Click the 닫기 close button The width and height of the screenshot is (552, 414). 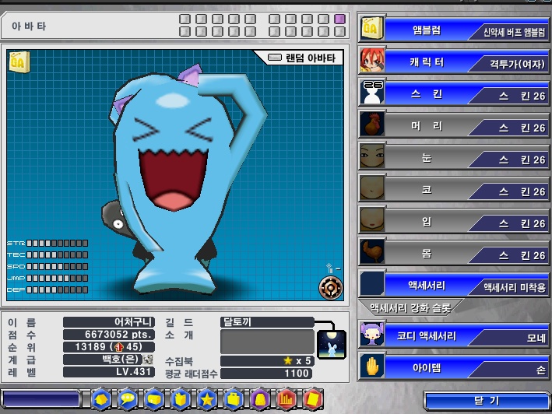[486, 401]
